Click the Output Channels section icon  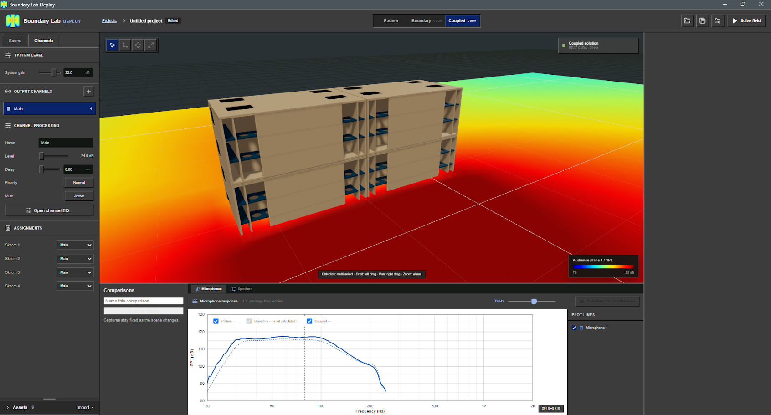pos(8,92)
